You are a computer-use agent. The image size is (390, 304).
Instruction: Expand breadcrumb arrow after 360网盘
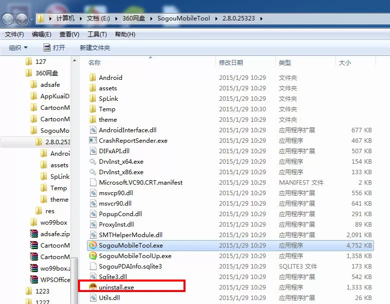(151, 18)
